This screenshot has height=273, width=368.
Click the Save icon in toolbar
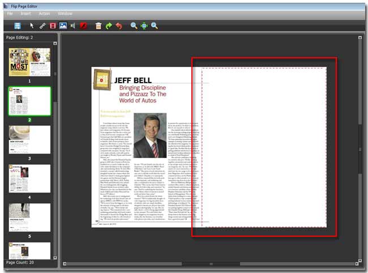tap(17, 25)
